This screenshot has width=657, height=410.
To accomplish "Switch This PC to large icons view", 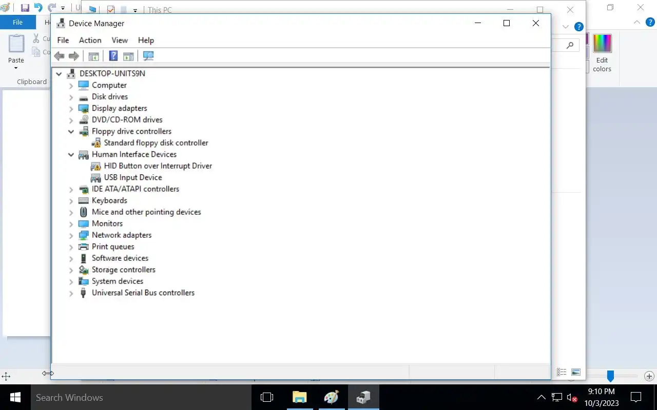I will (576, 372).
